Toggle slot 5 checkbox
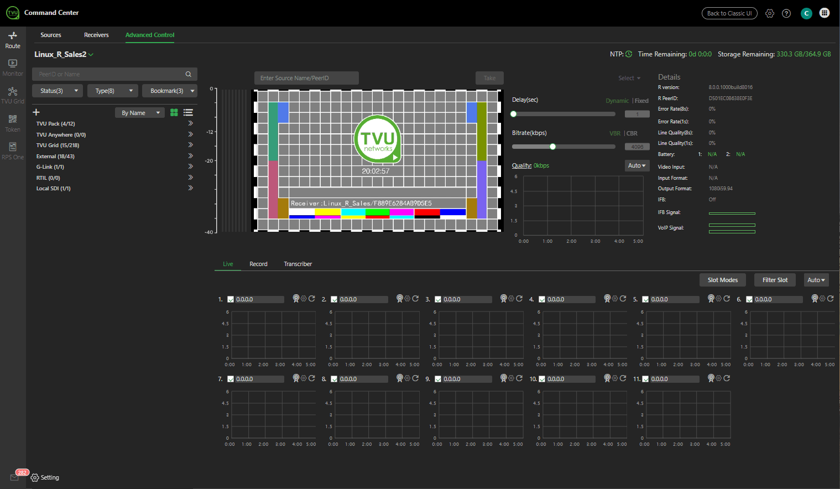 pyautogui.click(x=645, y=299)
